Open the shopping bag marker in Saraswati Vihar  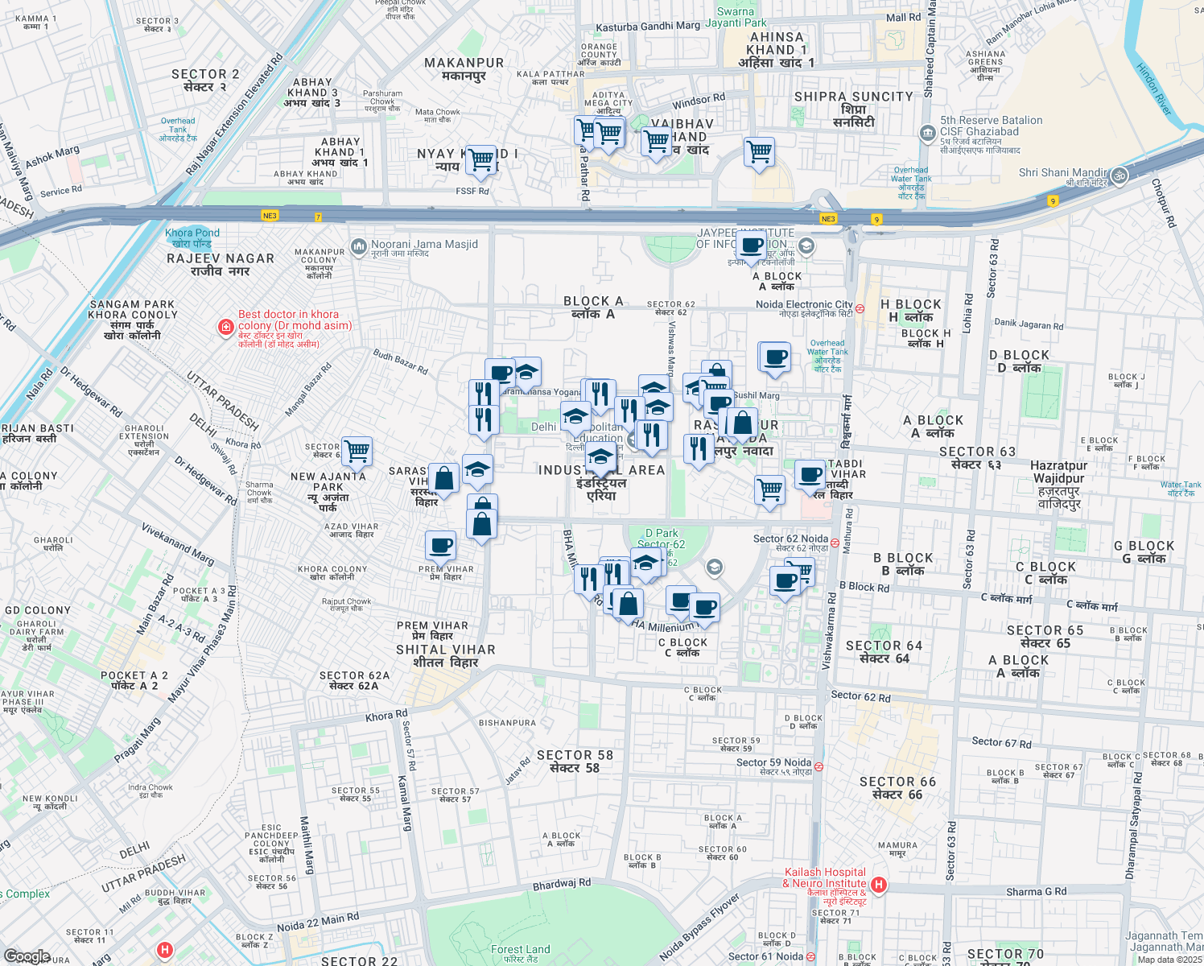coord(443,477)
